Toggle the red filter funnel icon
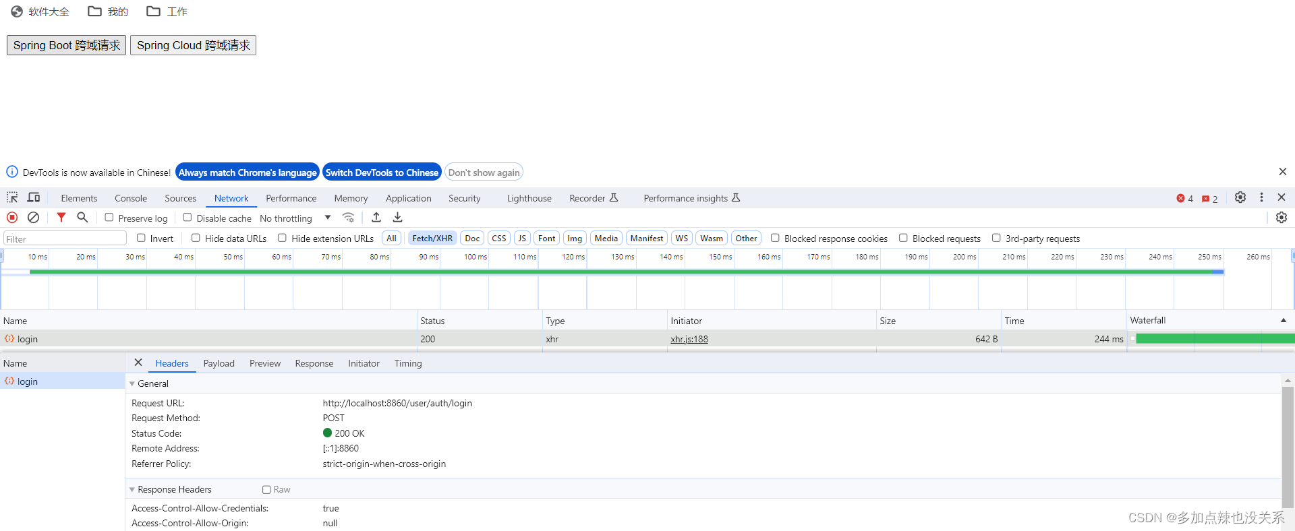This screenshot has width=1295, height=531. pos(61,217)
